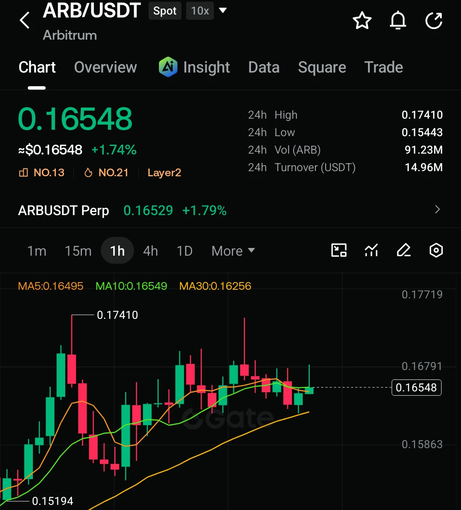Open the ARBUSDT Perp contract link
Viewport: 461px width, 510px height.
[x=64, y=210]
